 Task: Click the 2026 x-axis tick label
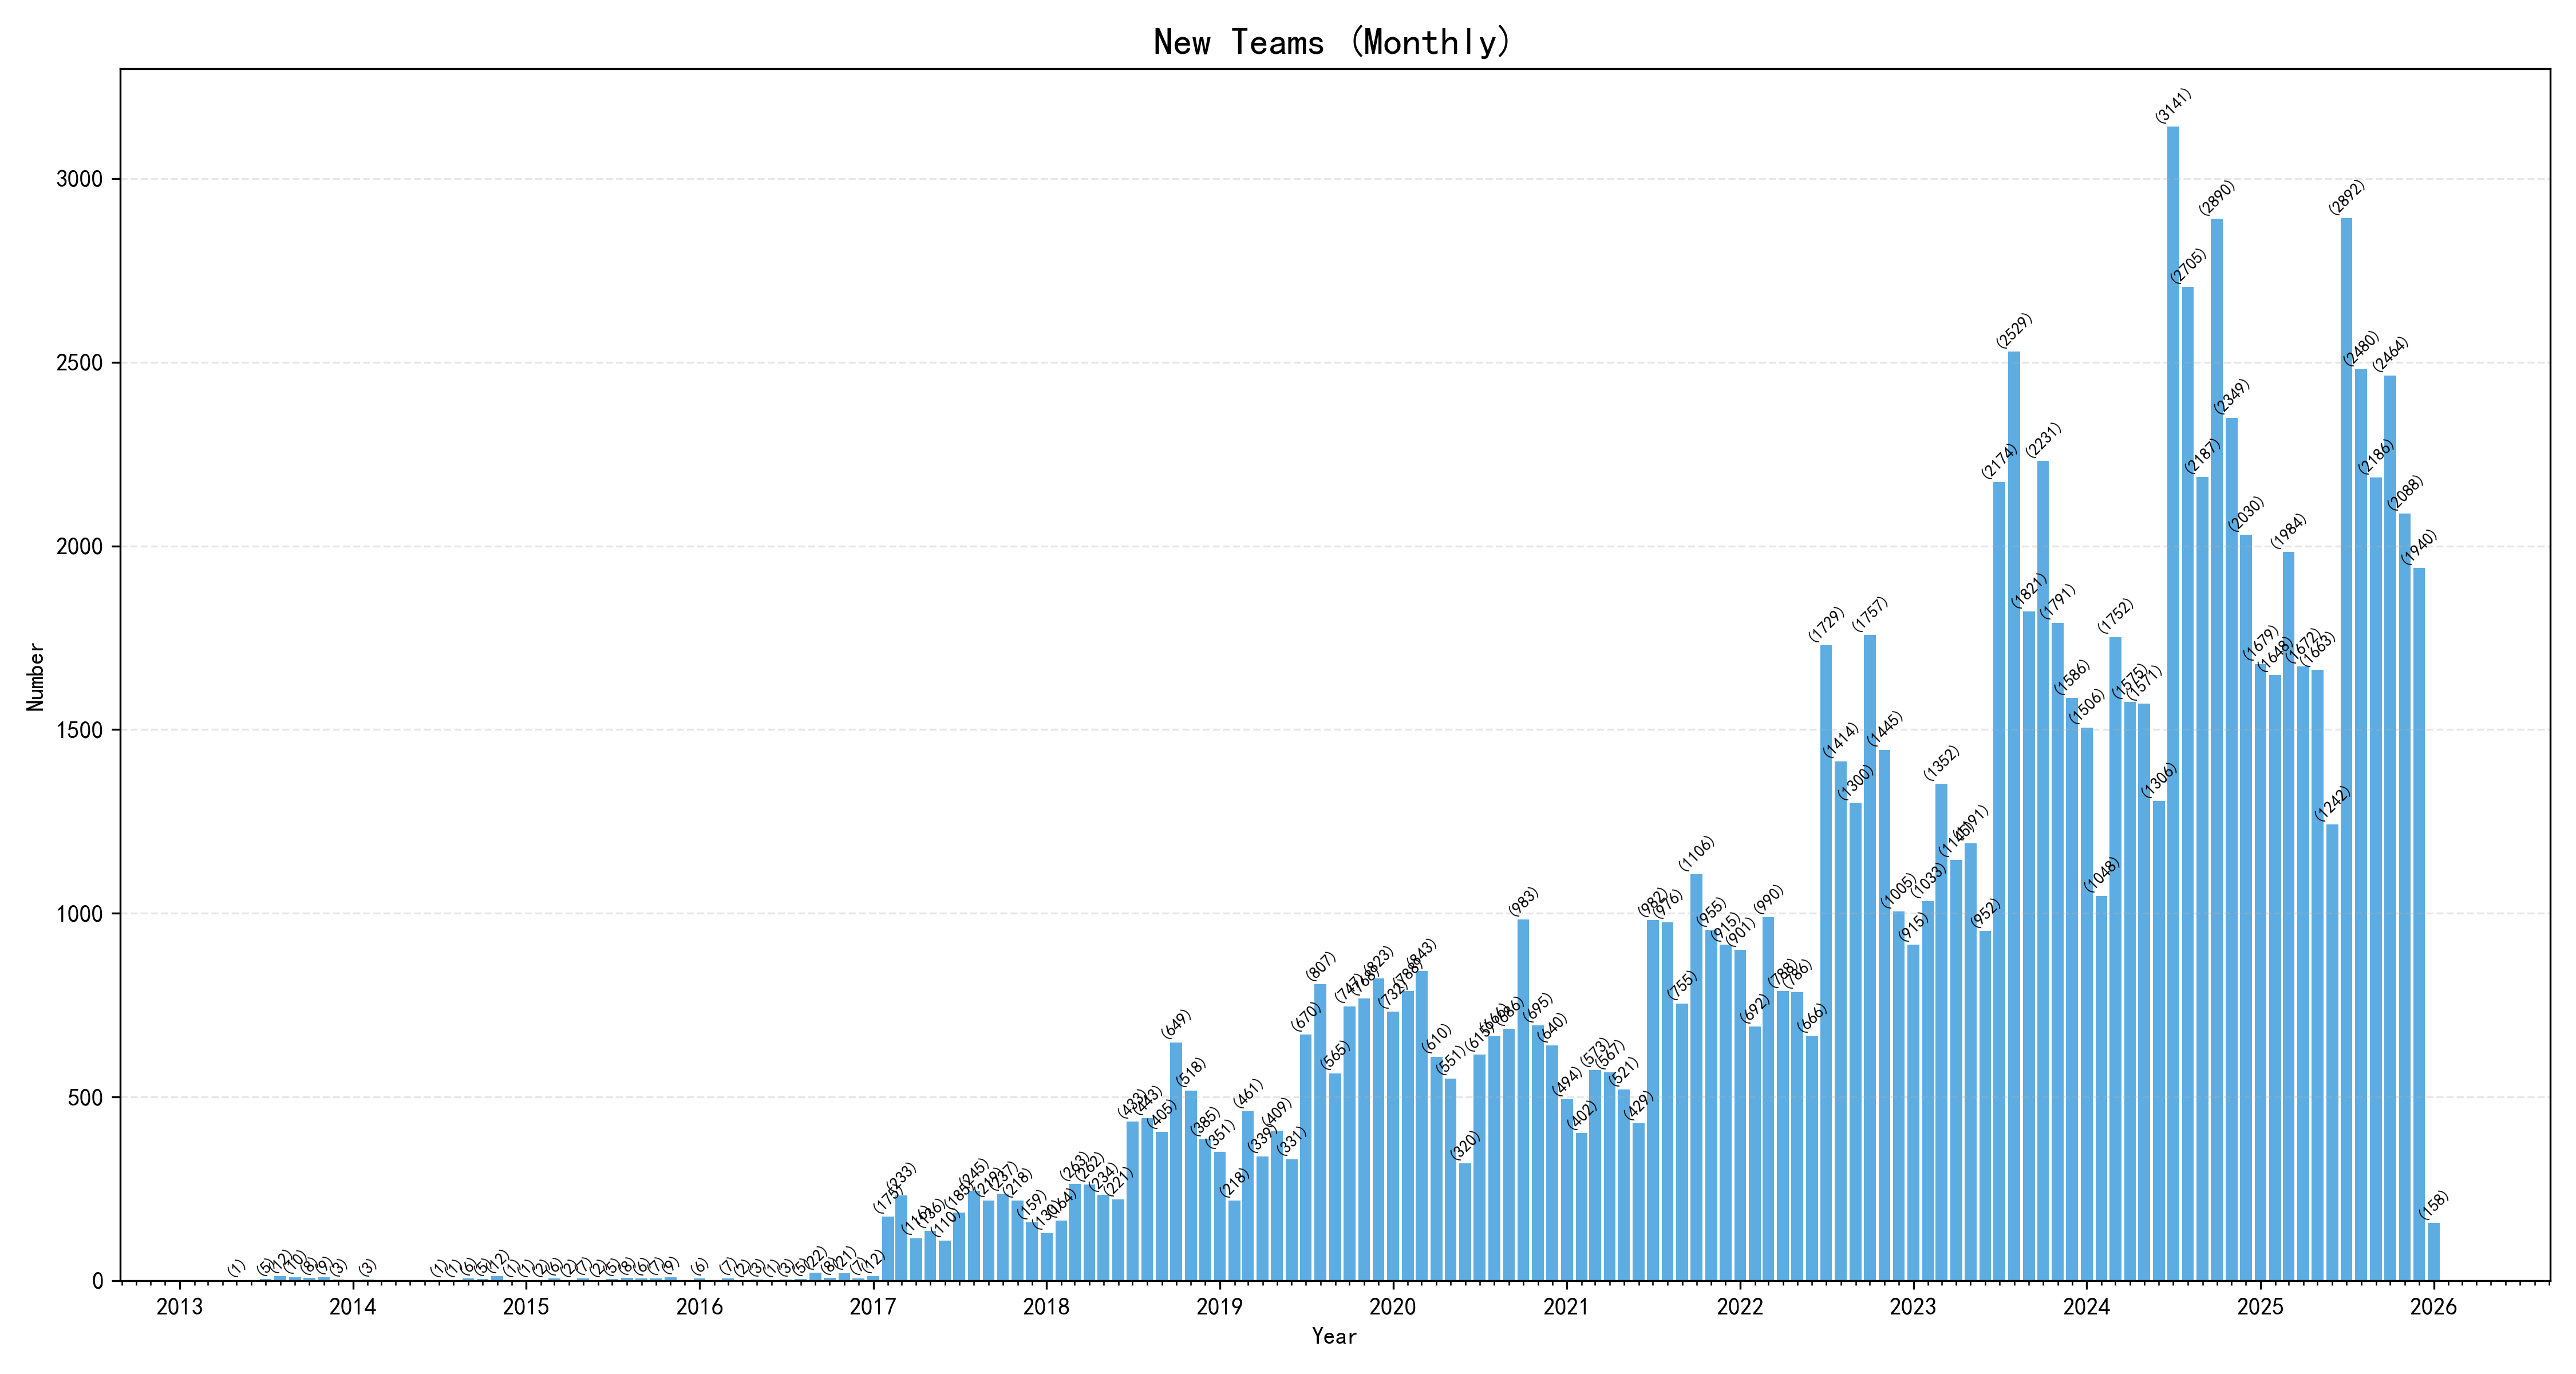pyautogui.click(x=2433, y=1307)
